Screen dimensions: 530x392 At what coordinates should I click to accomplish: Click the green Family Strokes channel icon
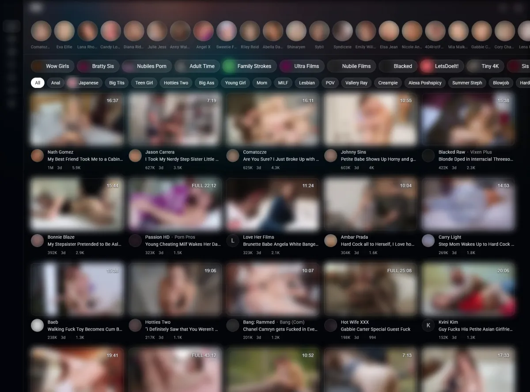tap(229, 66)
